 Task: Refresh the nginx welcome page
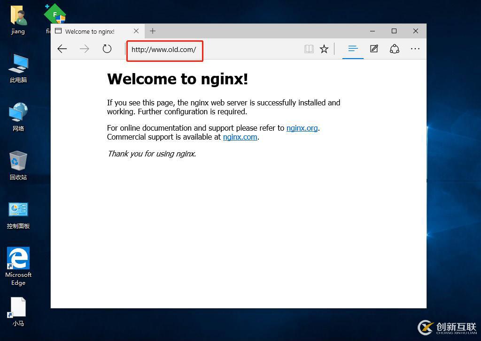tap(107, 49)
